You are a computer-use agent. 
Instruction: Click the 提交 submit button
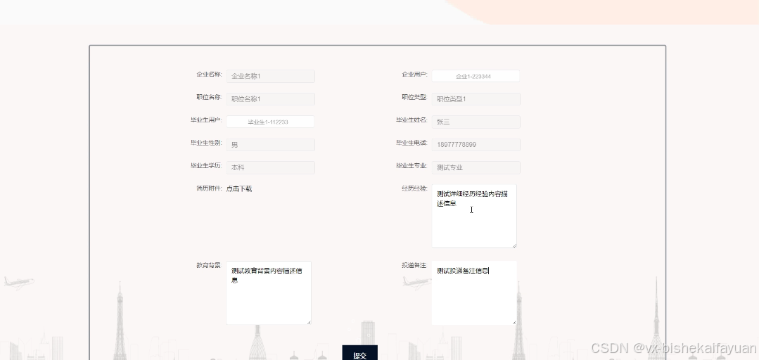[359, 353]
